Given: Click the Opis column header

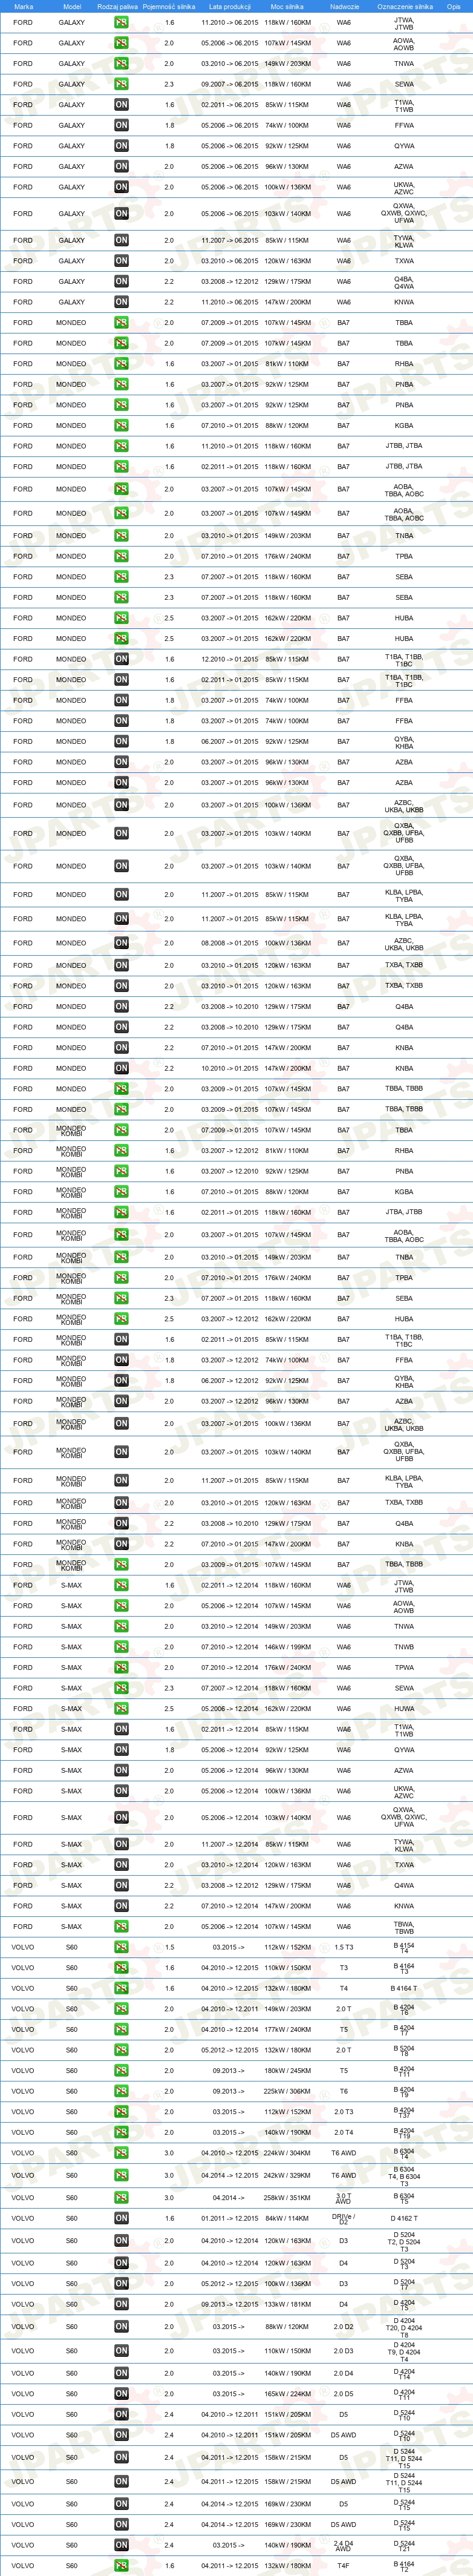Looking at the screenshot, I should pyautogui.click(x=454, y=6).
